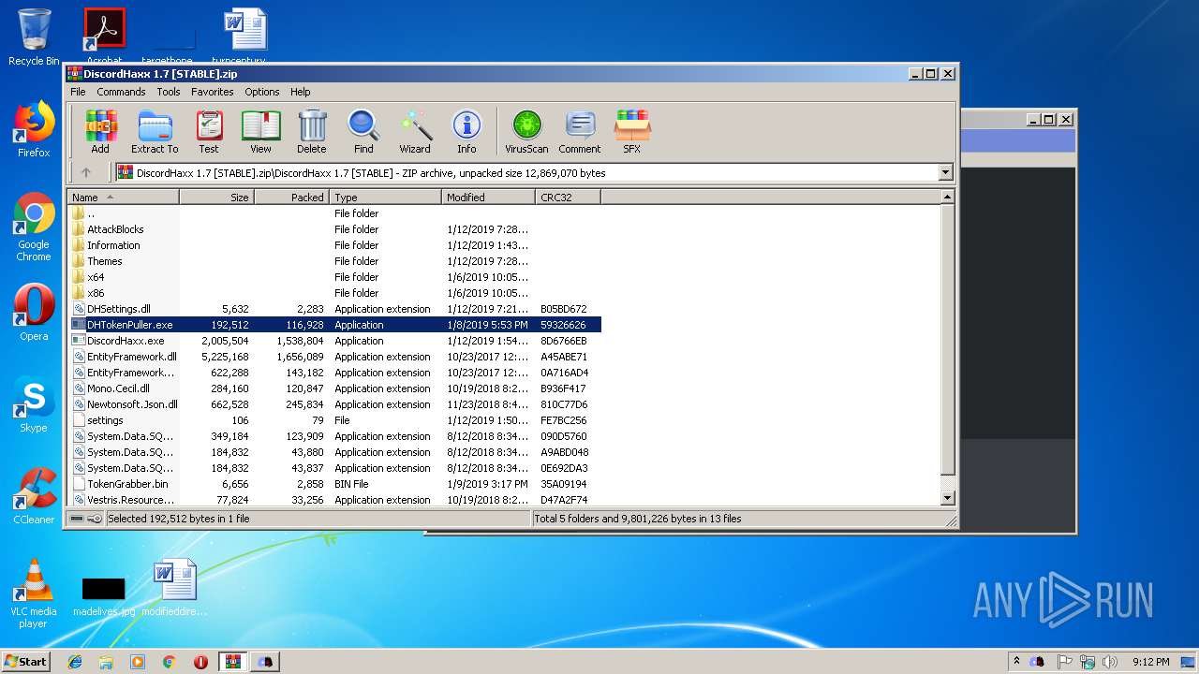Open the Extract To tool

click(155, 132)
